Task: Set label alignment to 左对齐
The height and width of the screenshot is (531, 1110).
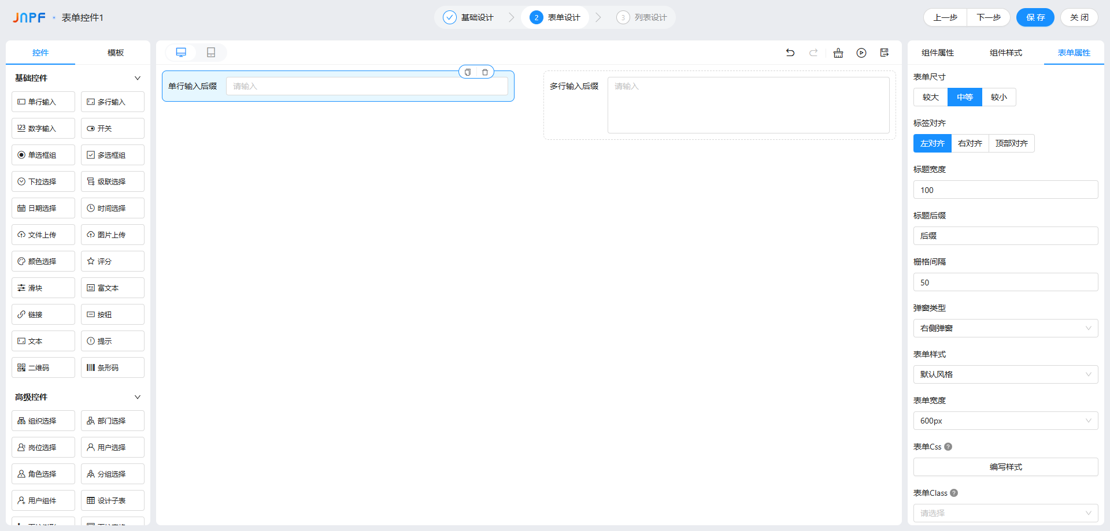Action: tap(933, 143)
